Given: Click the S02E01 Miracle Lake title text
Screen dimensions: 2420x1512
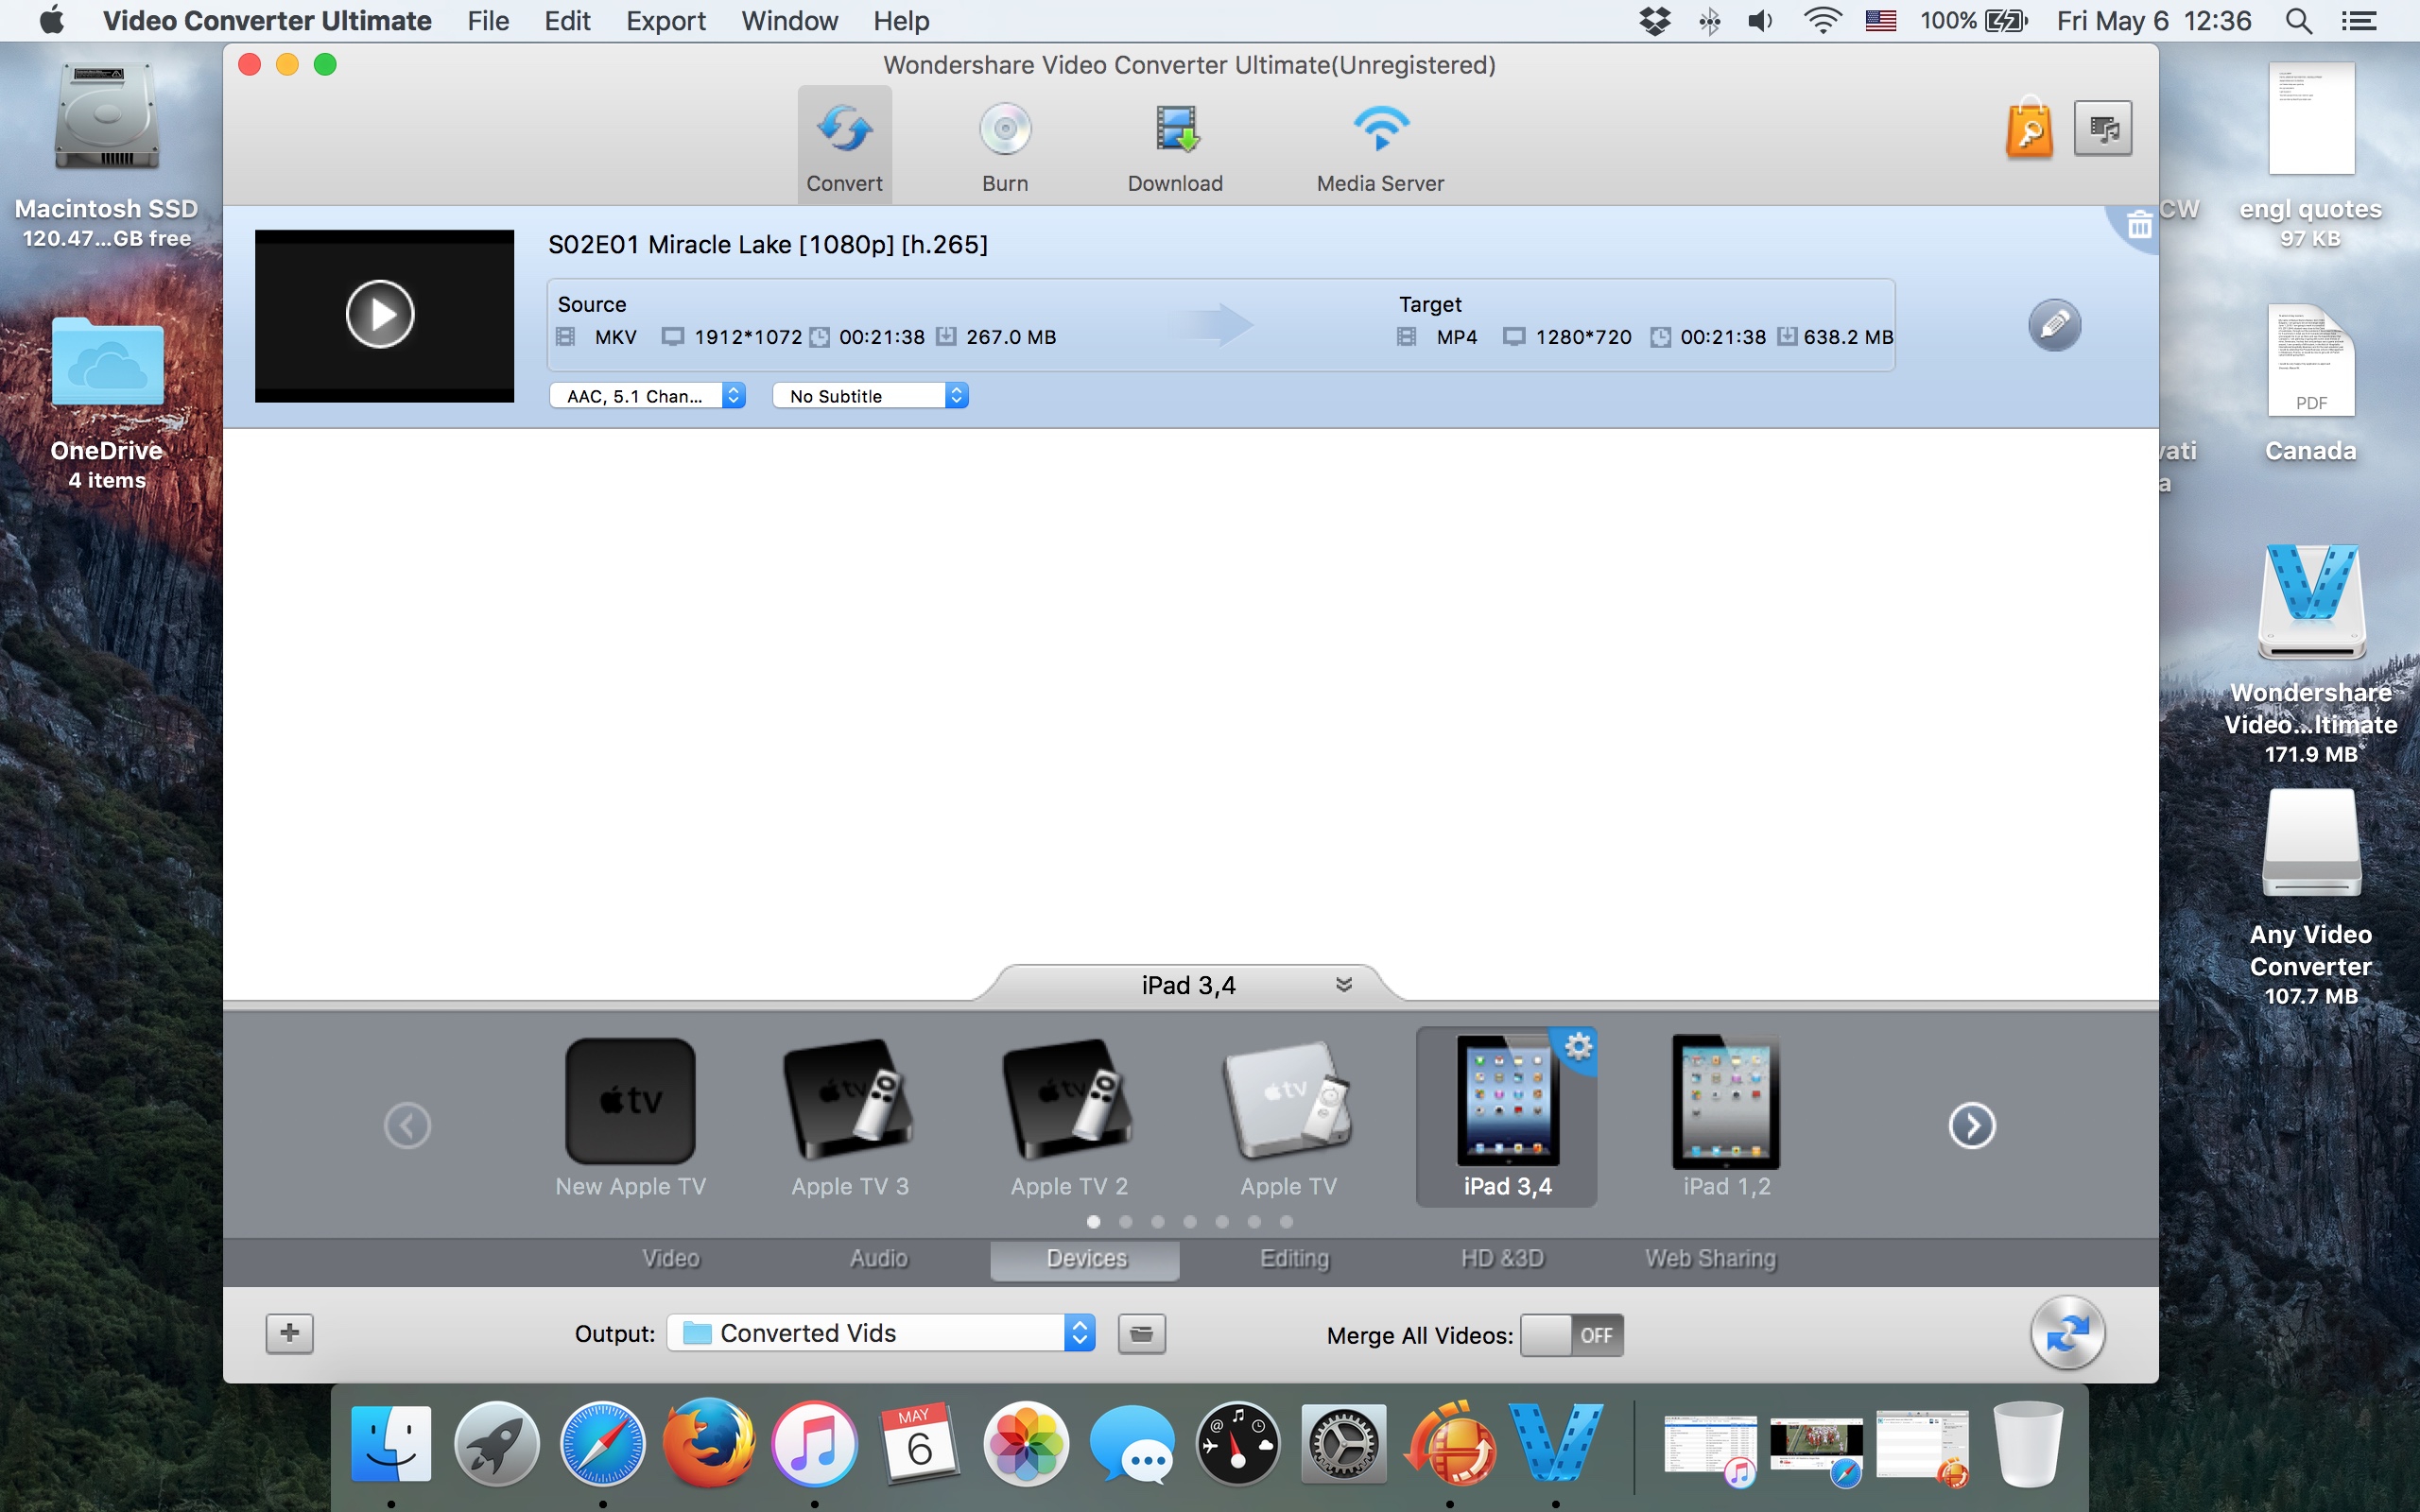Looking at the screenshot, I should (x=767, y=245).
